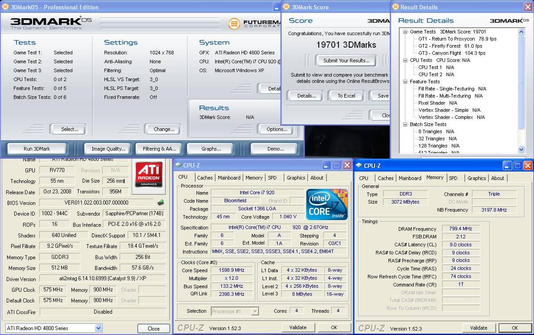Click OK in right CPU-Z Memory window

coord(515,328)
